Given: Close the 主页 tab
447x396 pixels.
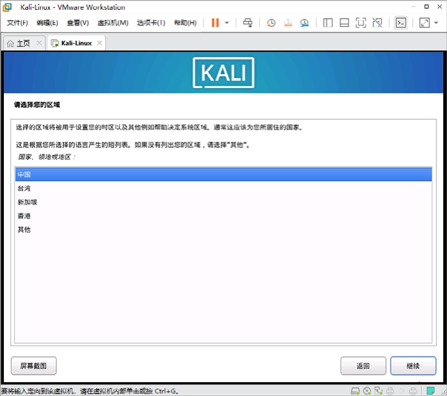Looking at the screenshot, I should [39, 43].
